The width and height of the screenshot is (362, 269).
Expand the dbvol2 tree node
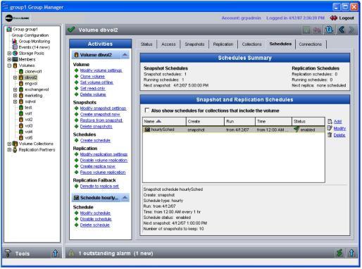pos(15,77)
